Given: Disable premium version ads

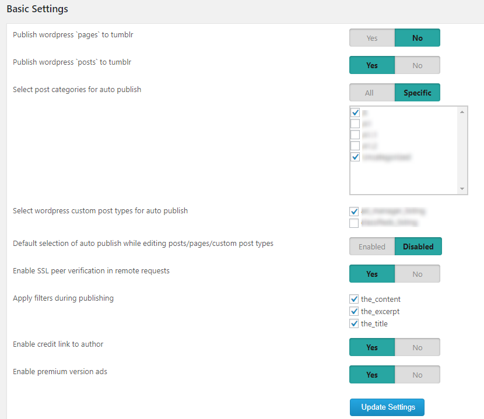Looking at the screenshot, I should pos(418,374).
